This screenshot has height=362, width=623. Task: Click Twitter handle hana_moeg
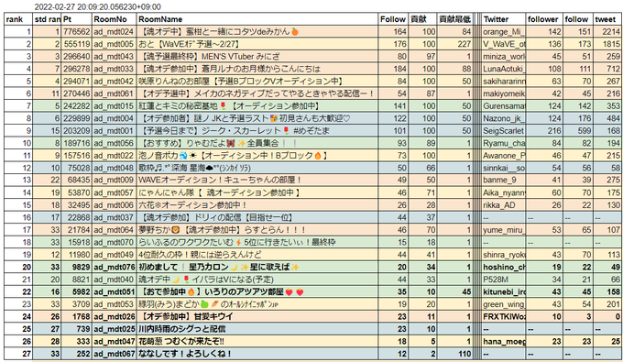[x=503, y=341]
